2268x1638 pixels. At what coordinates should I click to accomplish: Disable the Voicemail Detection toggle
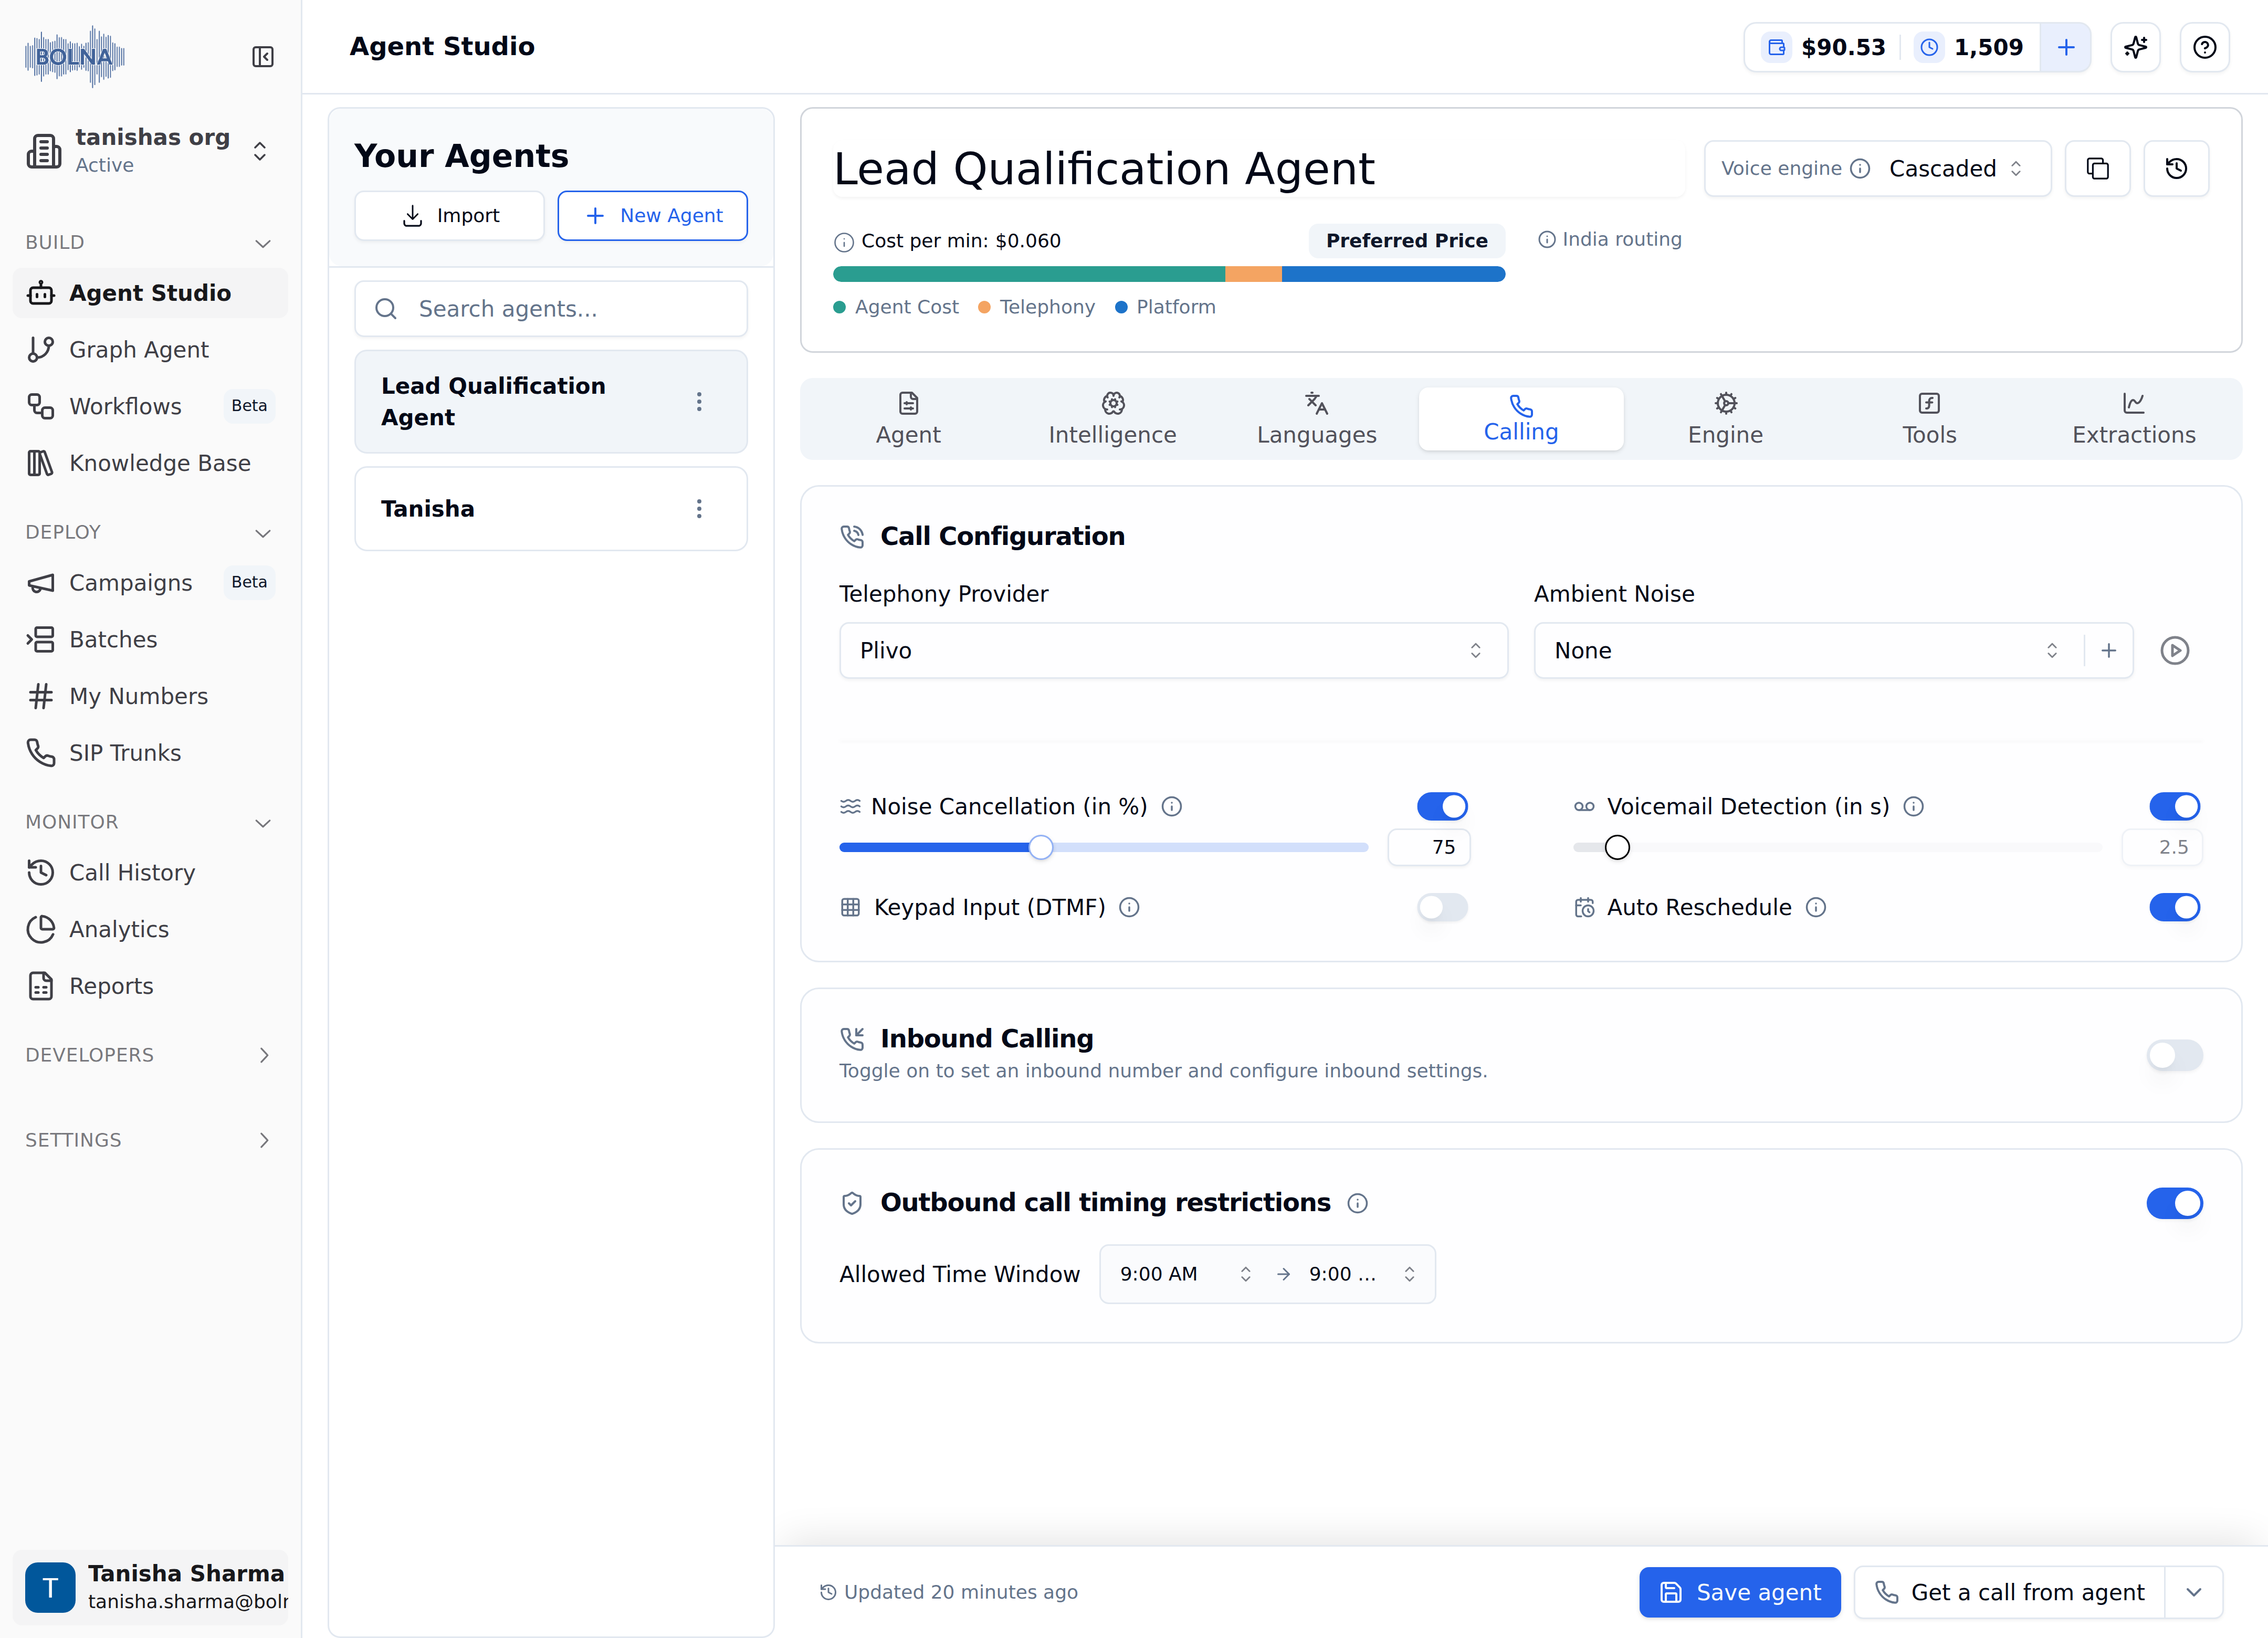[x=2174, y=807]
